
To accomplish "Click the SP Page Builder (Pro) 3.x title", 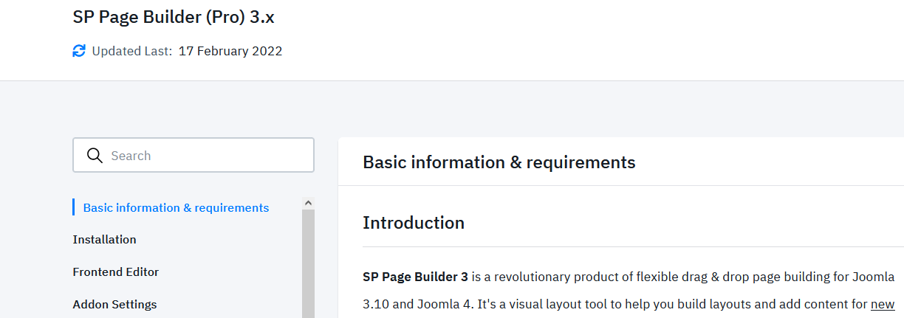I will click(x=174, y=18).
